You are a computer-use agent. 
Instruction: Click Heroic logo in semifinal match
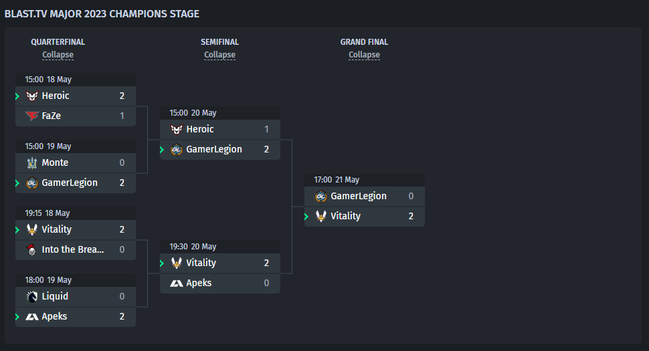click(x=177, y=130)
